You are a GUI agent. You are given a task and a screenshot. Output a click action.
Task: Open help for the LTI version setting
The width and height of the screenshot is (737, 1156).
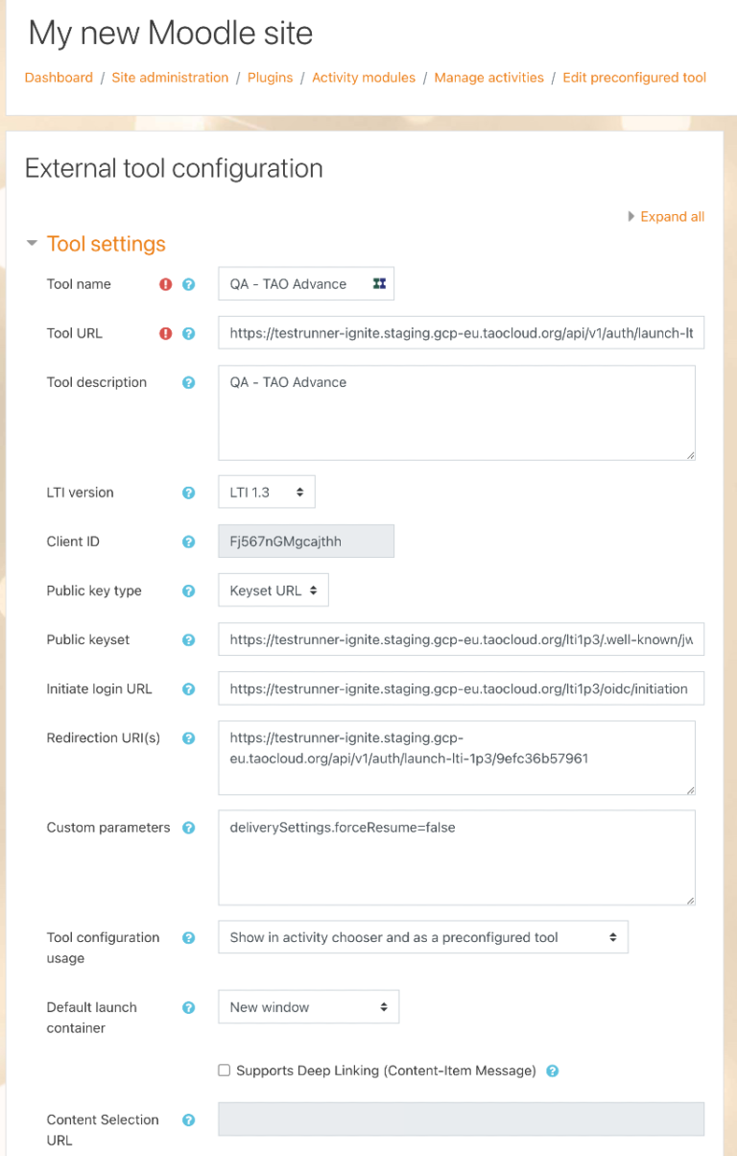pyautogui.click(x=188, y=492)
